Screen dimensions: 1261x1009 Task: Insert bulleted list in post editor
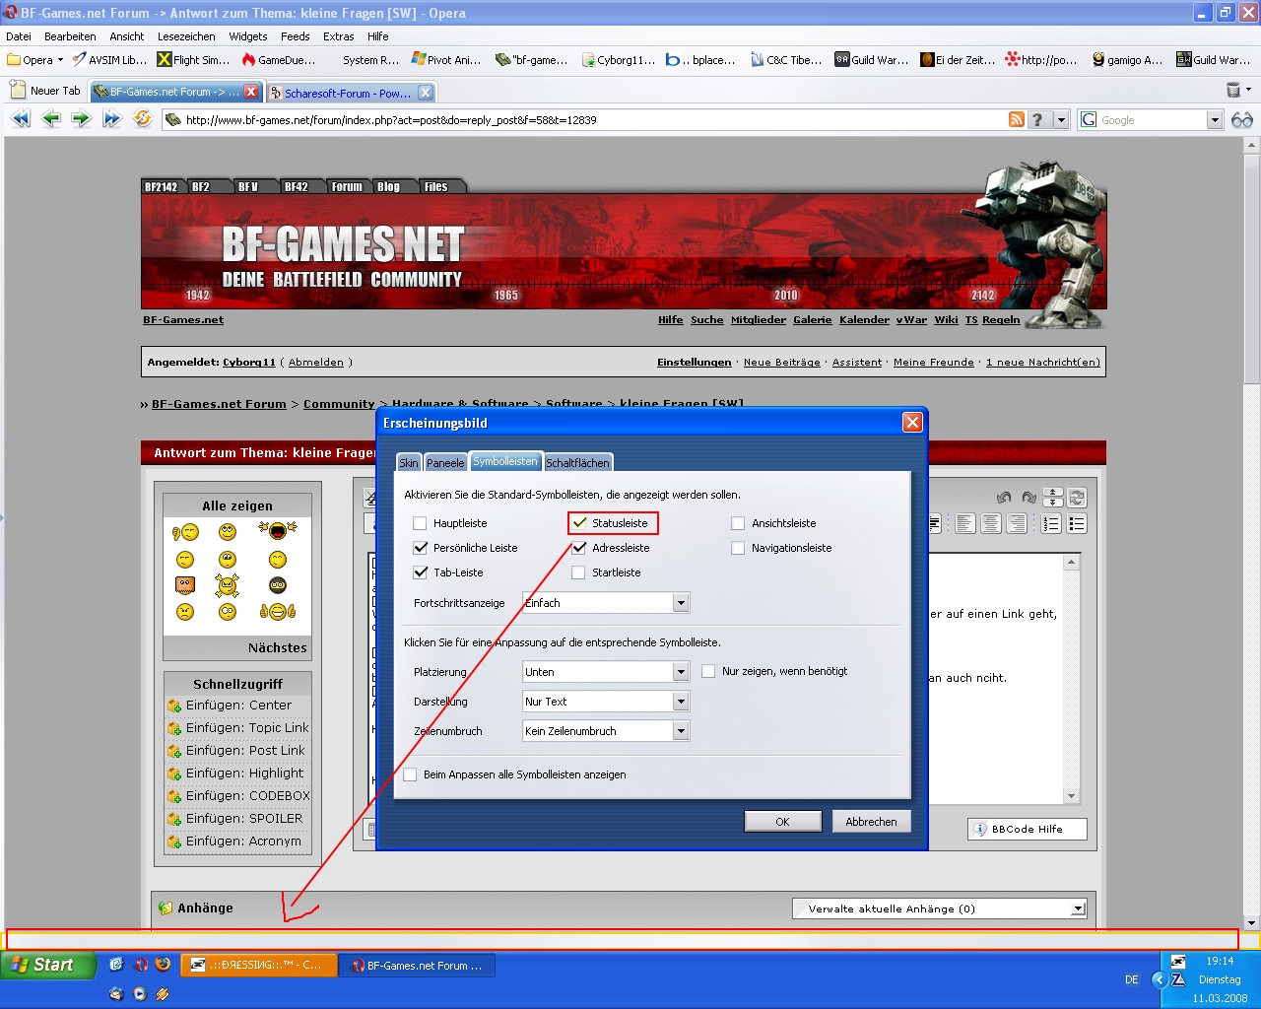(1077, 523)
